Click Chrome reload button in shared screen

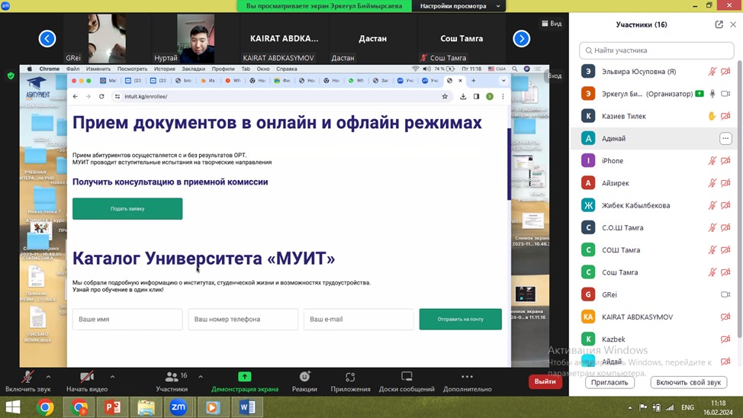click(x=101, y=96)
